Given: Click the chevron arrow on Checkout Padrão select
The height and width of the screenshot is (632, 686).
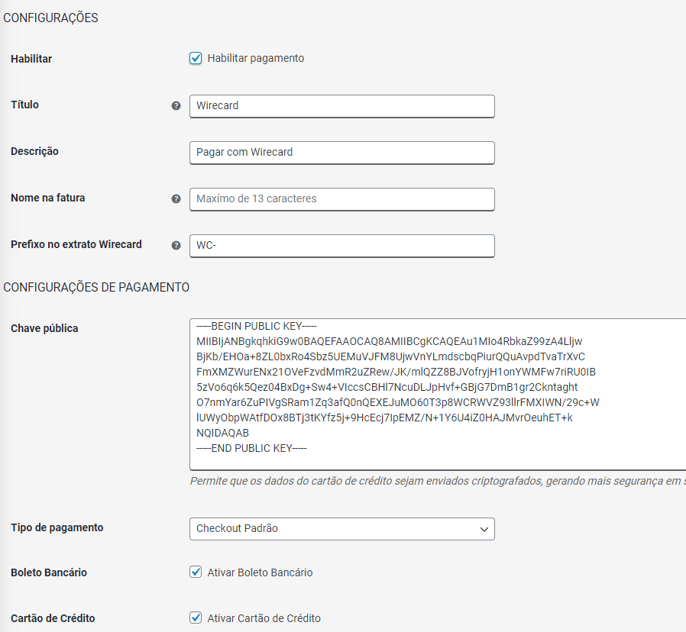Looking at the screenshot, I should 484,529.
